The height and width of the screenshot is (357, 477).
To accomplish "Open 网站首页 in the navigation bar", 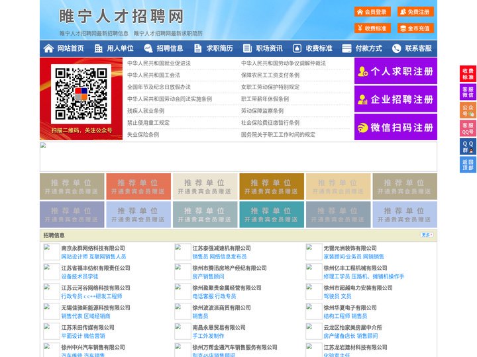I will click(71, 48).
